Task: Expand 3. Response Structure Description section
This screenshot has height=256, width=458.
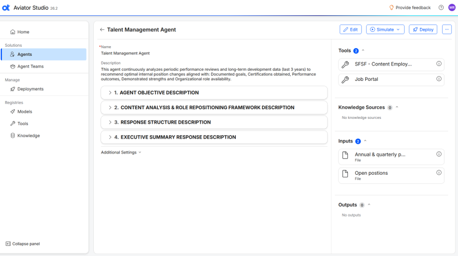Action: pyautogui.click(x=214, y=122)
